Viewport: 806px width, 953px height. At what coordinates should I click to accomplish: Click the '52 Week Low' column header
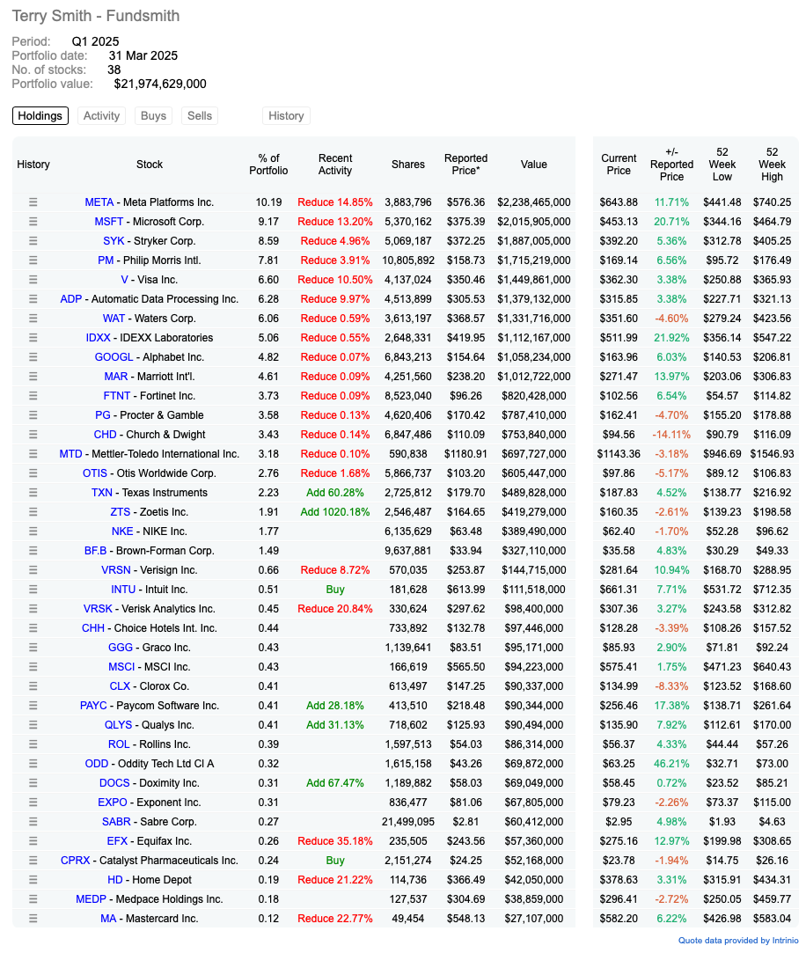[722, 165]
